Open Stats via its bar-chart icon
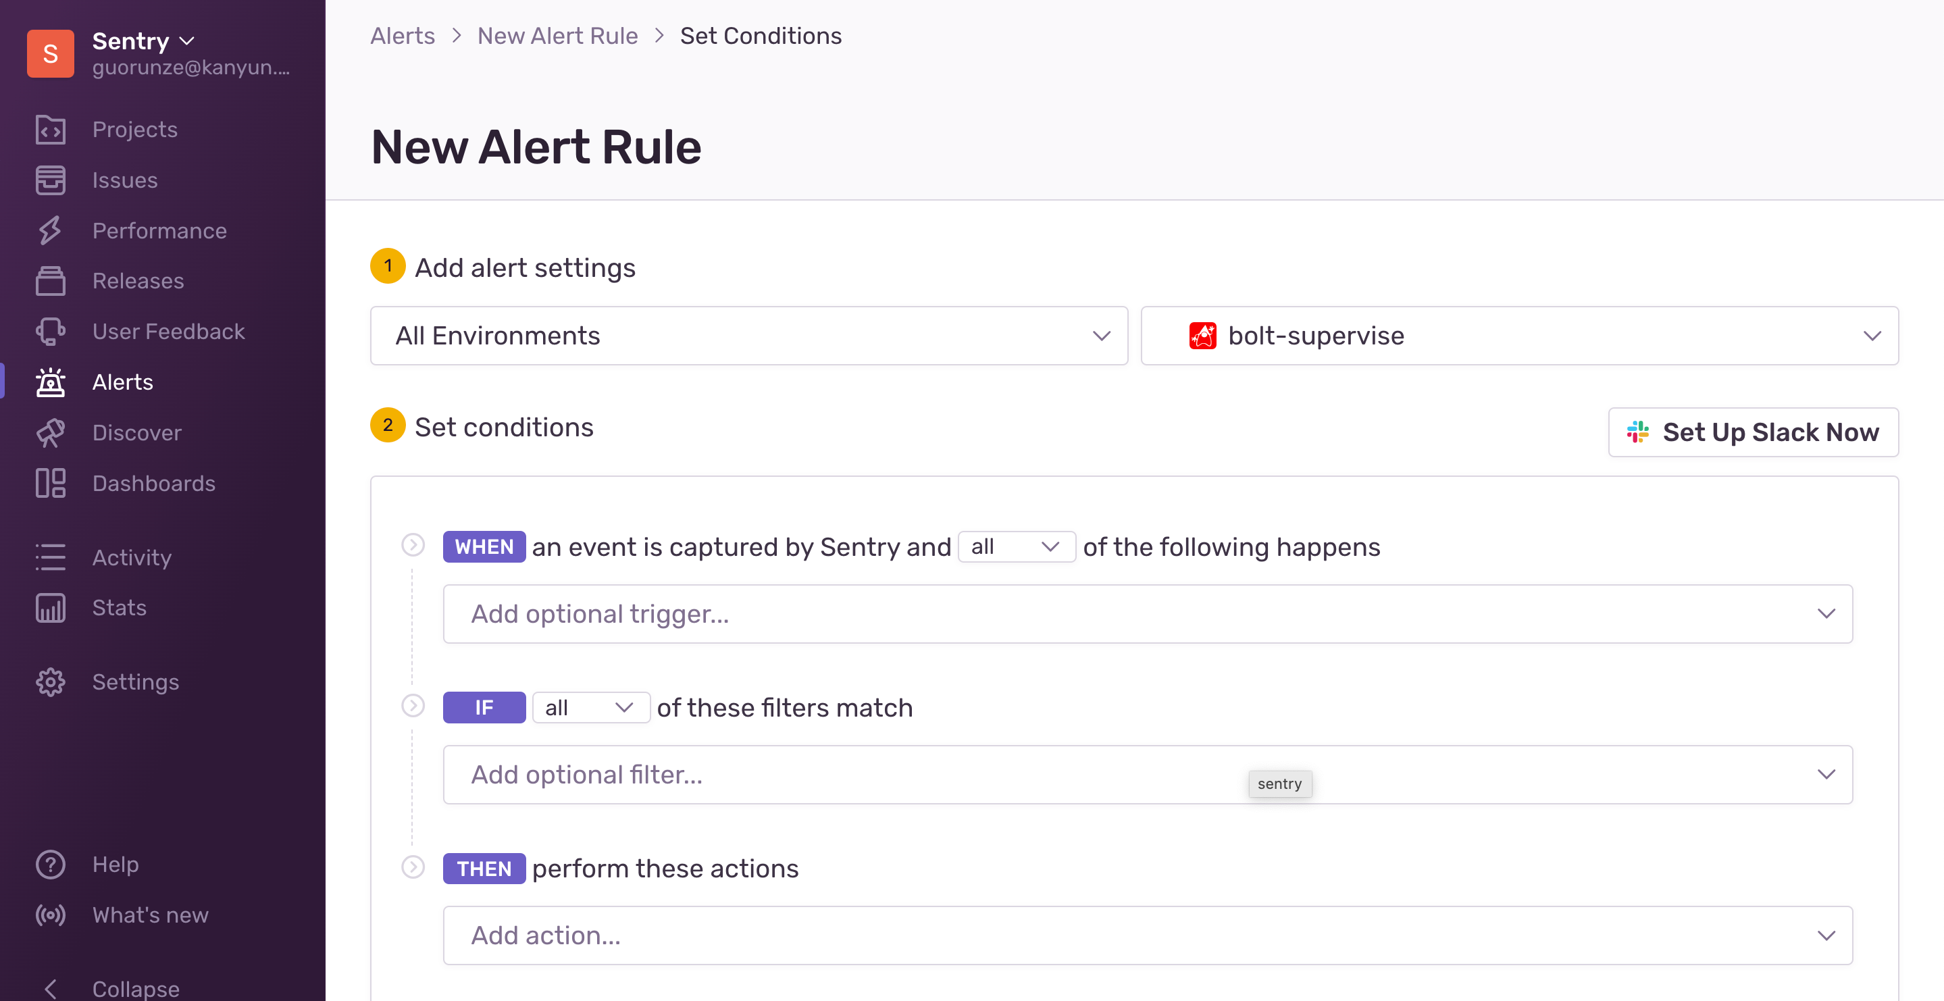The width and height of the screenshot is (1944, 1001). 51,608
